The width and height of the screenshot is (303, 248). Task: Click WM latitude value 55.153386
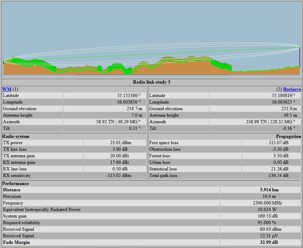pyautogui.click(x=127, y=95)
